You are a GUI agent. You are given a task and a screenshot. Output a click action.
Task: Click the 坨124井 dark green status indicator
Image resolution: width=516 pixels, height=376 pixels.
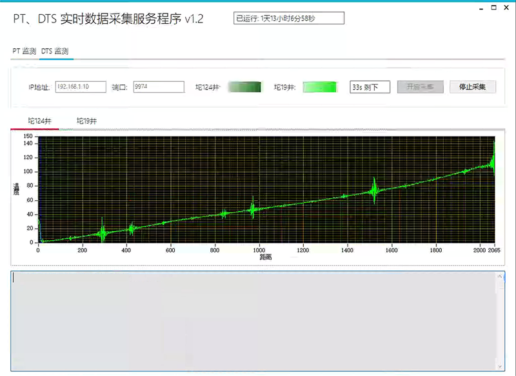coord(245,87)
